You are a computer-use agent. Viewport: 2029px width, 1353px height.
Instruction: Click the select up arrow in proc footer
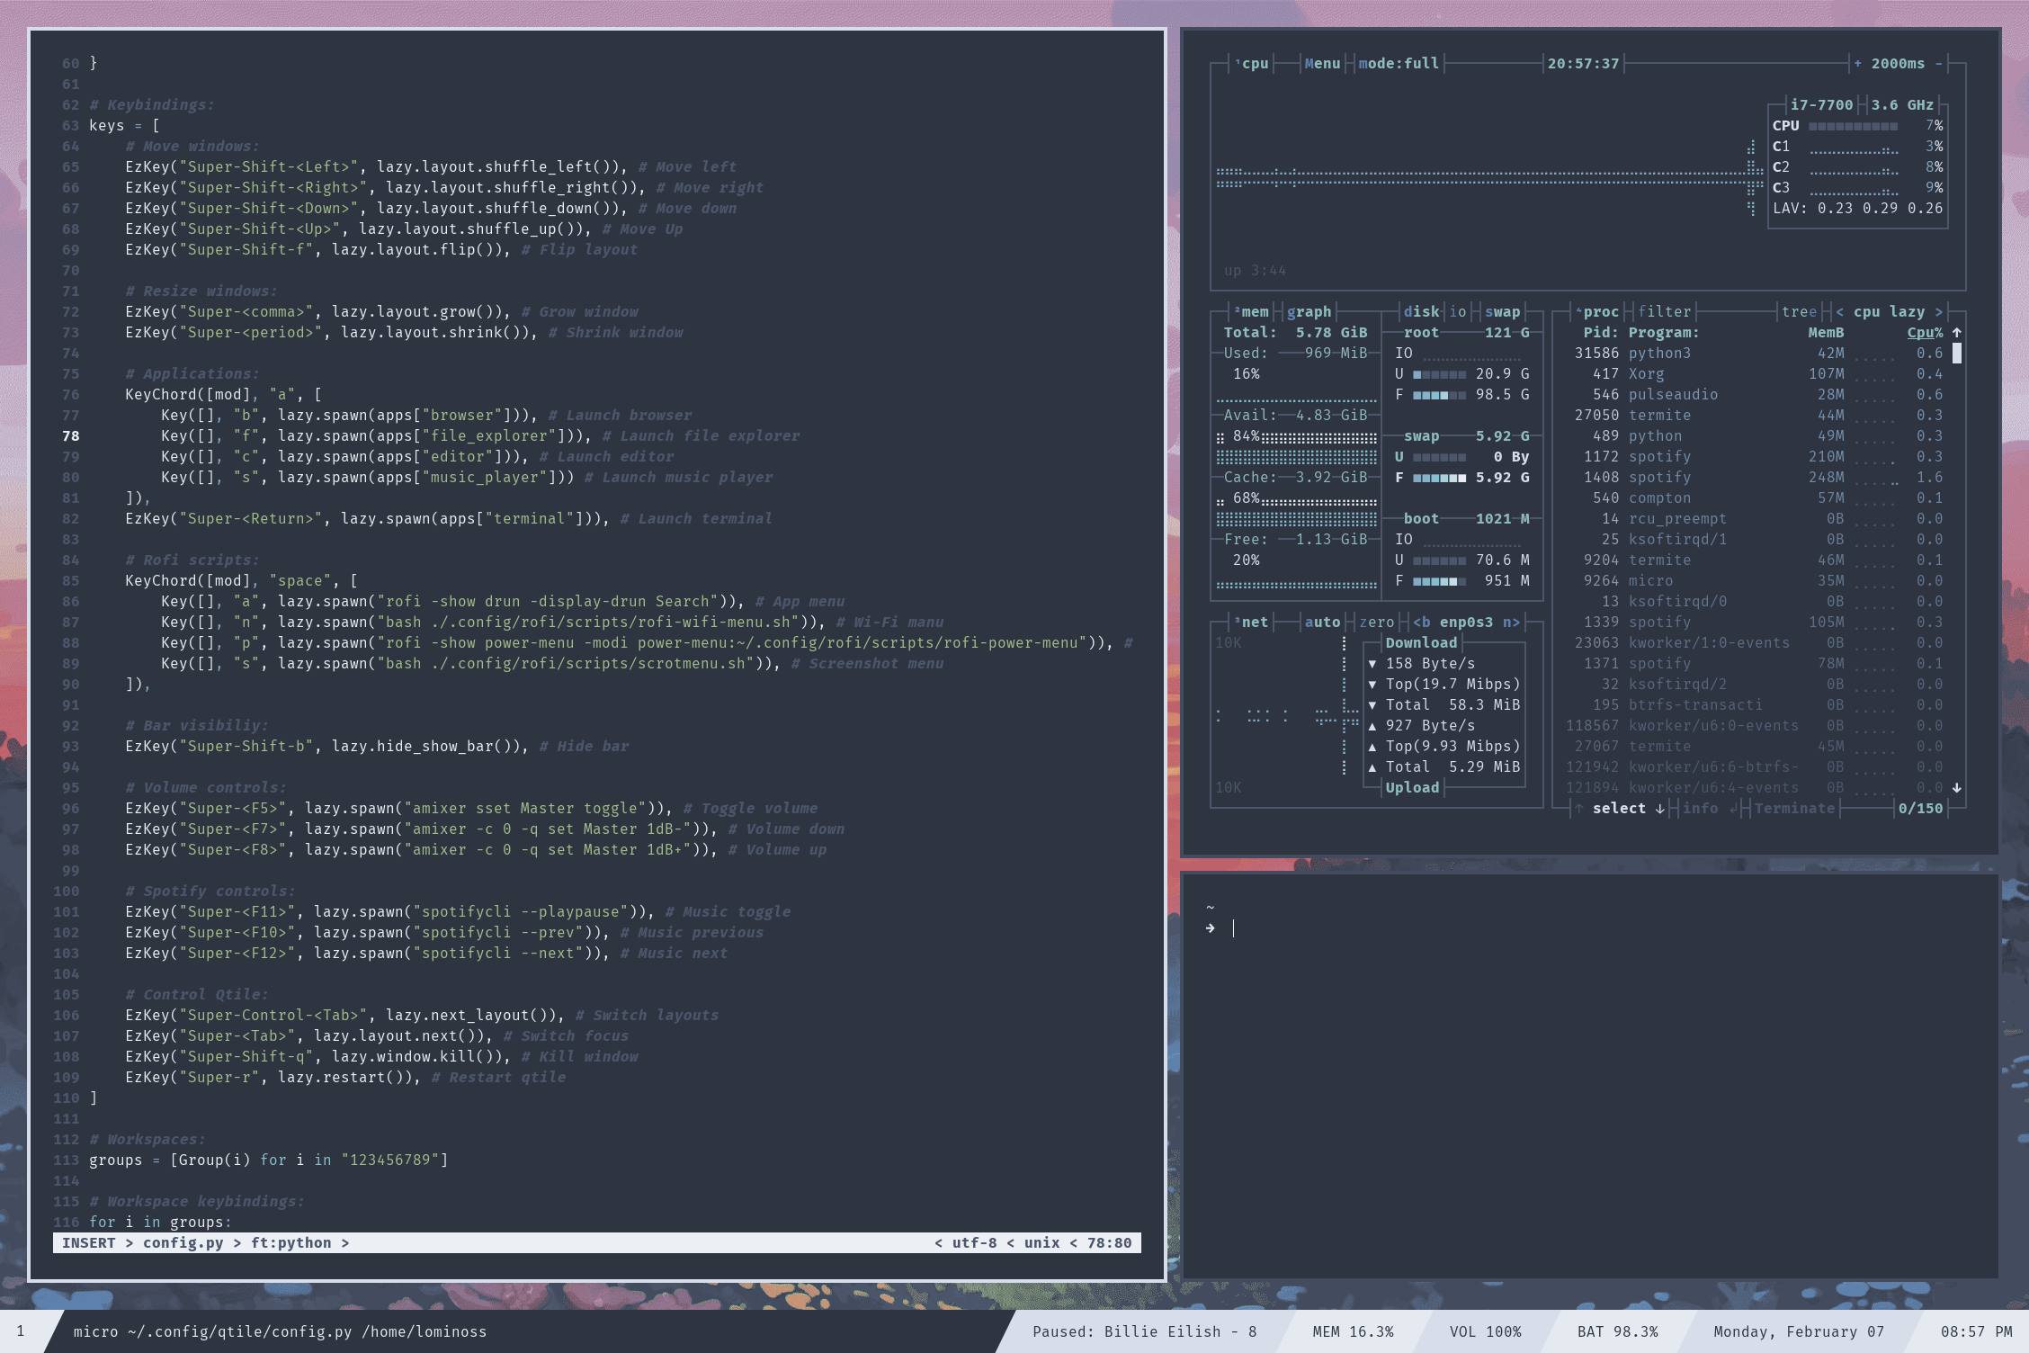click(x=1578, y=809)
